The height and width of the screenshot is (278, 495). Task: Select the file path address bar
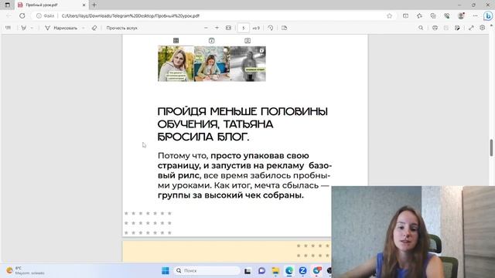point(208,15)
